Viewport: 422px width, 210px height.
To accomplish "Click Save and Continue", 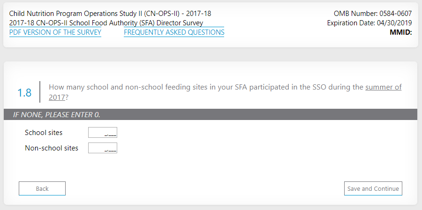I will point(373,188).
